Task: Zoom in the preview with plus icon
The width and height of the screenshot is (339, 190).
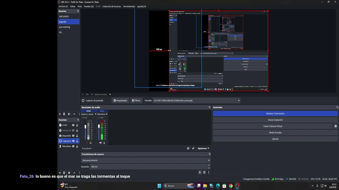Action: pos(92,94)
